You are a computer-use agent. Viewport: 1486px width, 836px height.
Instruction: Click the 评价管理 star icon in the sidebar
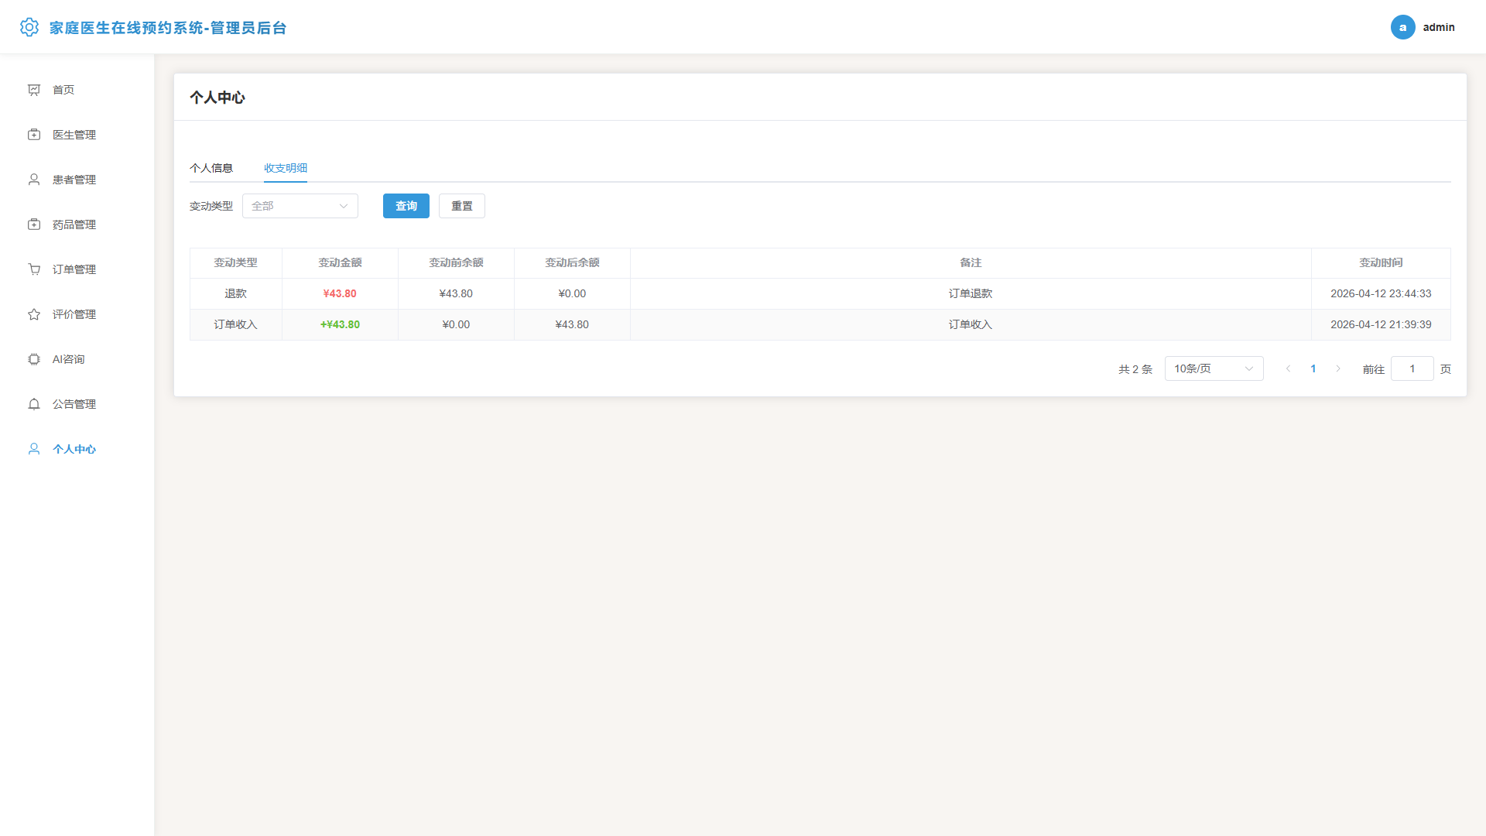[34, 314]
